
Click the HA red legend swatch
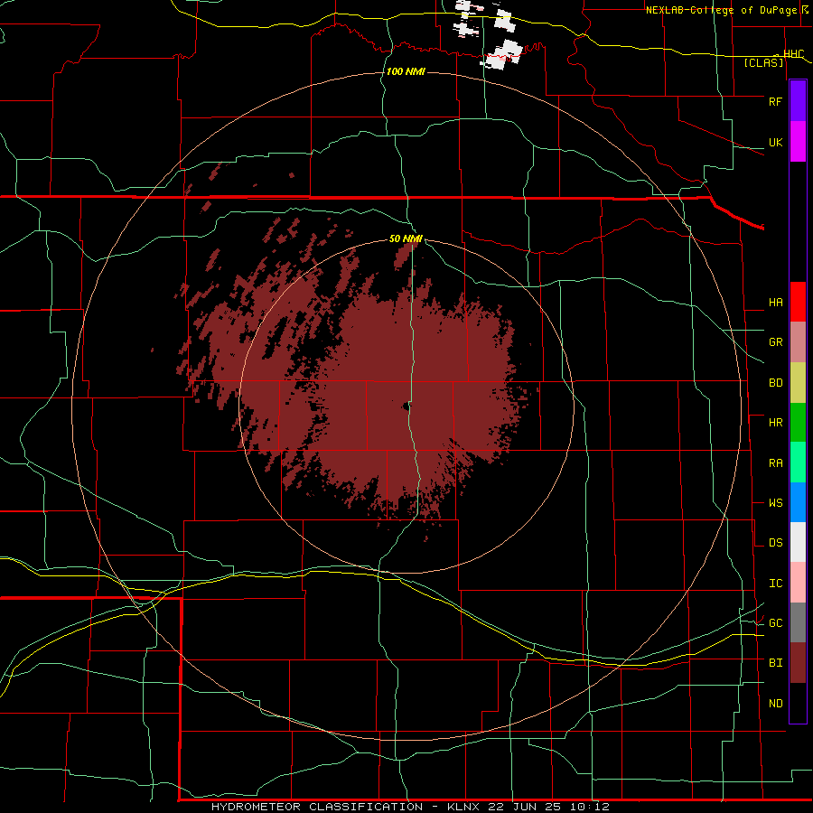pyautogui.click(x=798, y=302)
